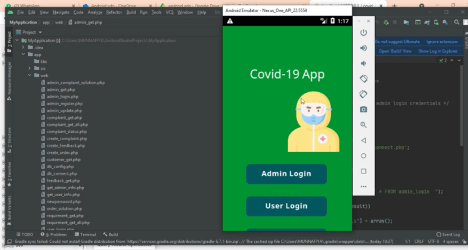Image resolution: width=468 pixels, height=250 pixels.
Task: Click the Run Anything console icon
Action: click(x=418, y=22)
